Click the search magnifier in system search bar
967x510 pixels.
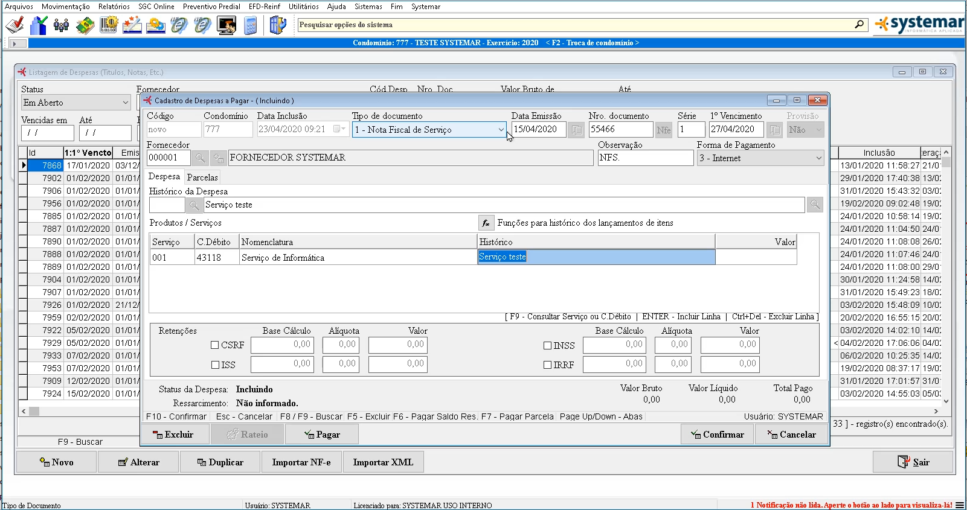859,25
